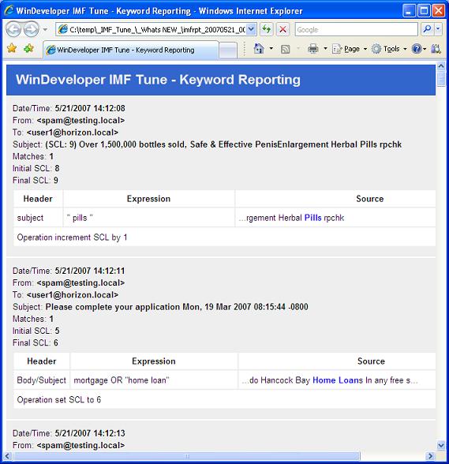Click the Home page icon

(x=259, y=49)
